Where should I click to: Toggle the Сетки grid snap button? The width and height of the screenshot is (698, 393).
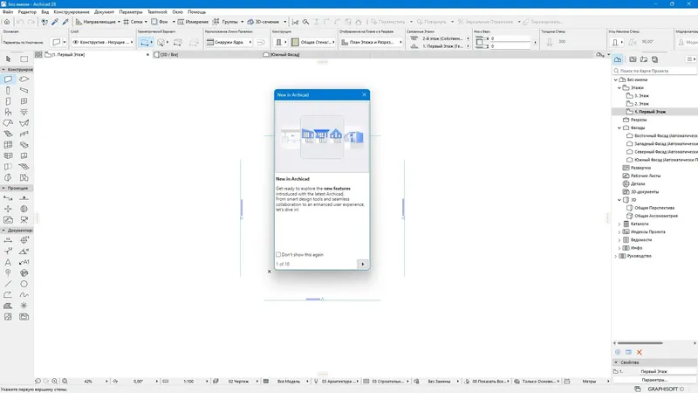point(133,21)
